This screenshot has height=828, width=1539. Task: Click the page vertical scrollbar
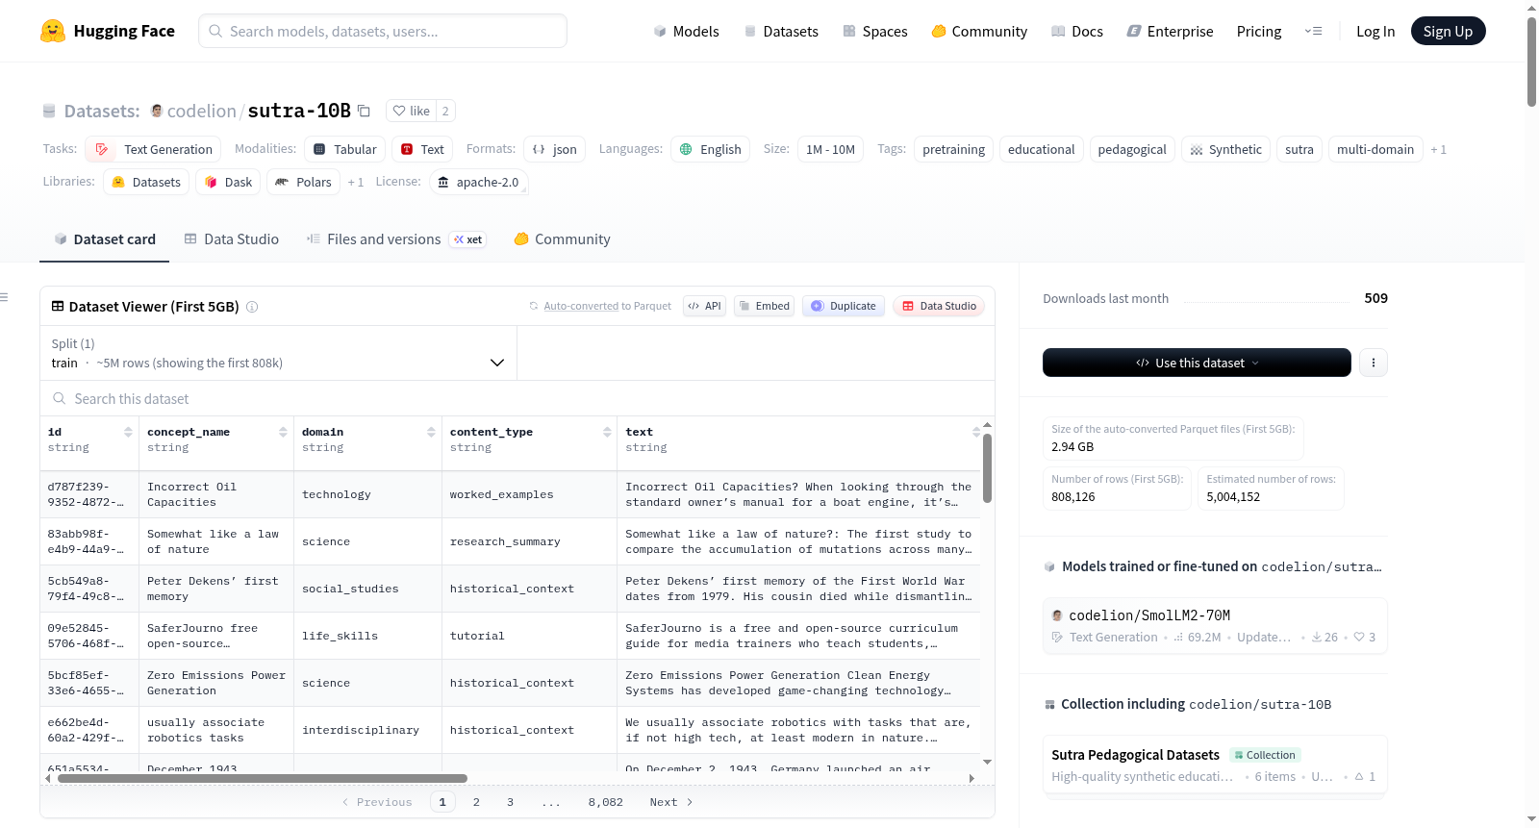(x=1531, y=62)
